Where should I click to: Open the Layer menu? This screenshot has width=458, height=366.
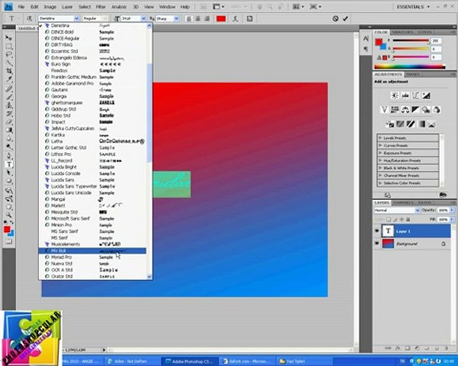(67, 7)
